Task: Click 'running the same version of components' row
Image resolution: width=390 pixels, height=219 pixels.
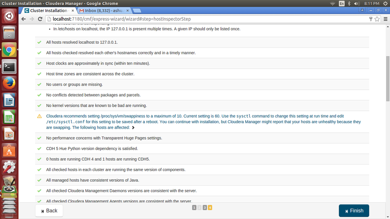Action: click(202, 170)
